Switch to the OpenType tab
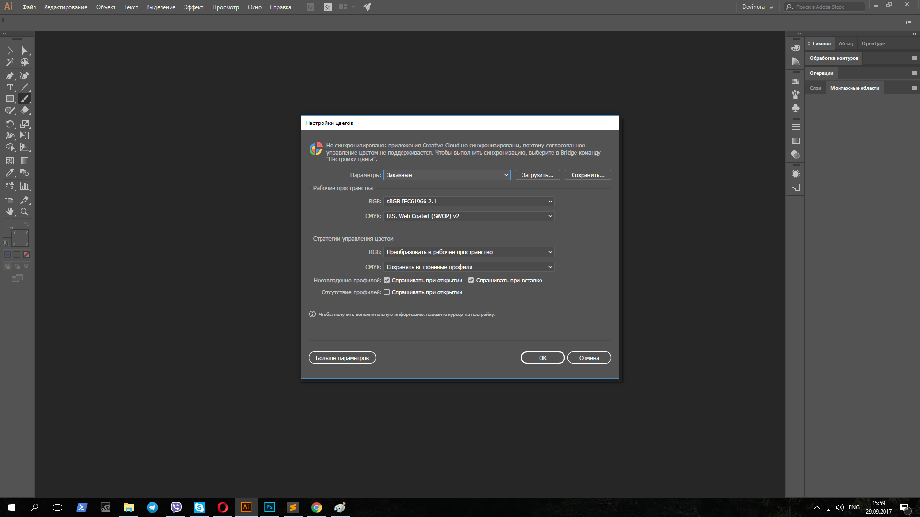 [873, 44]
